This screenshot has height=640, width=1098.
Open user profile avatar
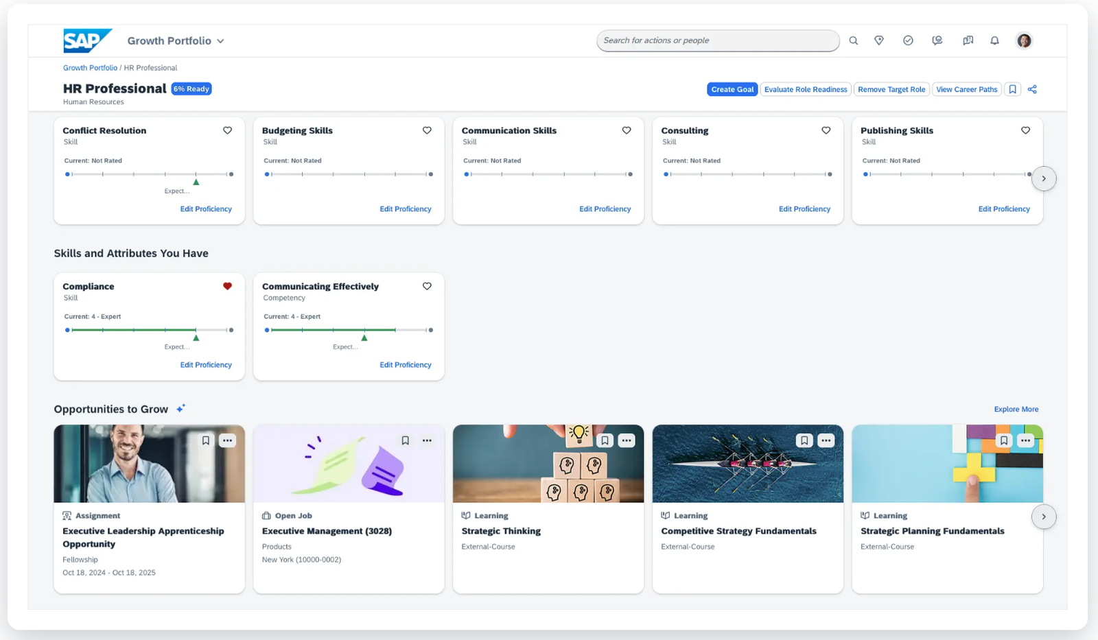click(x=1024, y=40)
